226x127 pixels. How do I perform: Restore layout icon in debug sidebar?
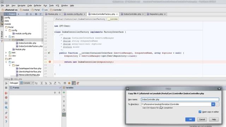(6, 103)
